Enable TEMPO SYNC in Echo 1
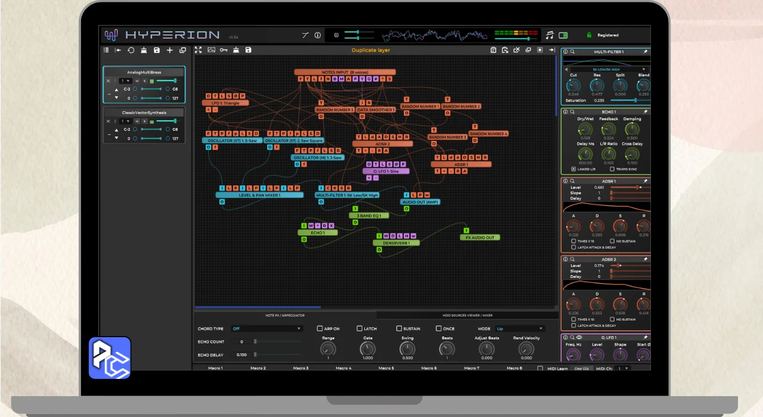 coord(612,169)
